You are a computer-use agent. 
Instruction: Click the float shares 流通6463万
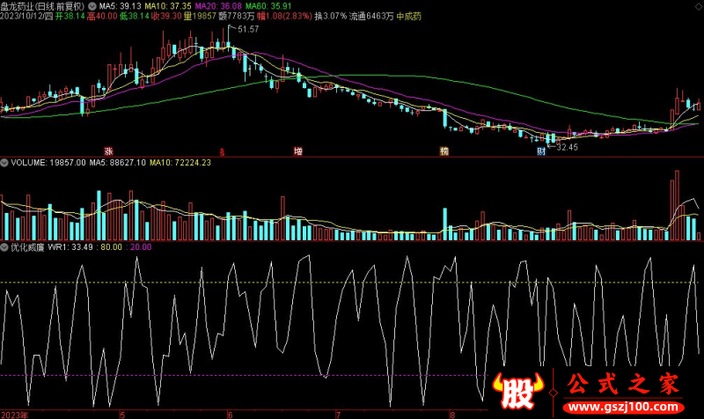pos(371,16)
